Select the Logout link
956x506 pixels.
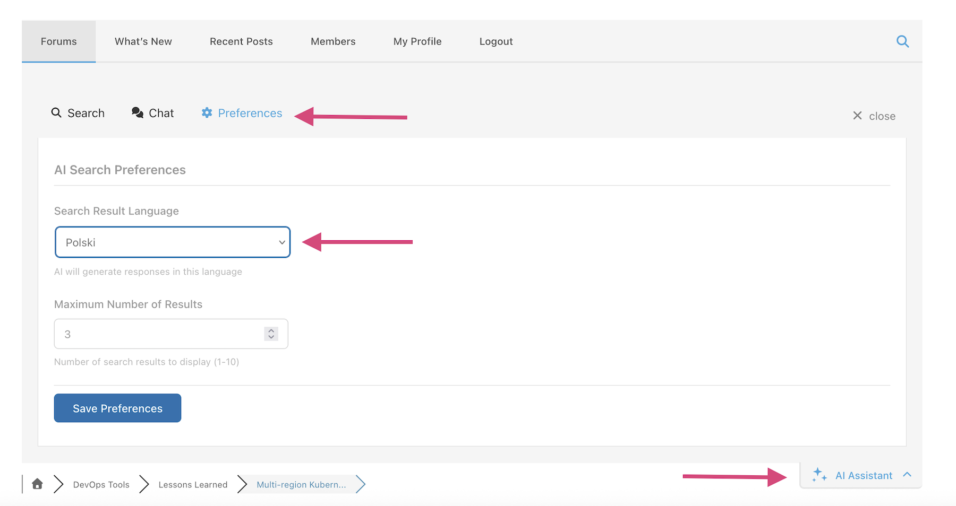(x=496, y=41)
